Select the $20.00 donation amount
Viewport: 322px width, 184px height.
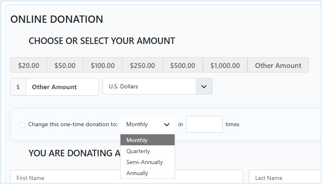click(28, 65)
